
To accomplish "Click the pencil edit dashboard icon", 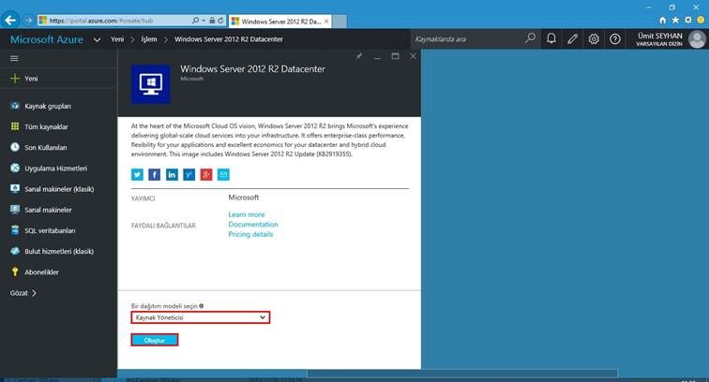I will click(572, 38).
